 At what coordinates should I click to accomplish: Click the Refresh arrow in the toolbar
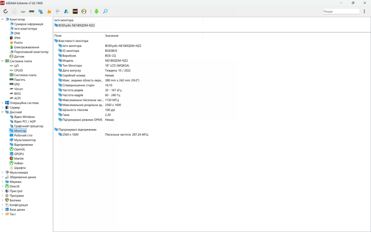pyautogui.click(x=5, y=11)
